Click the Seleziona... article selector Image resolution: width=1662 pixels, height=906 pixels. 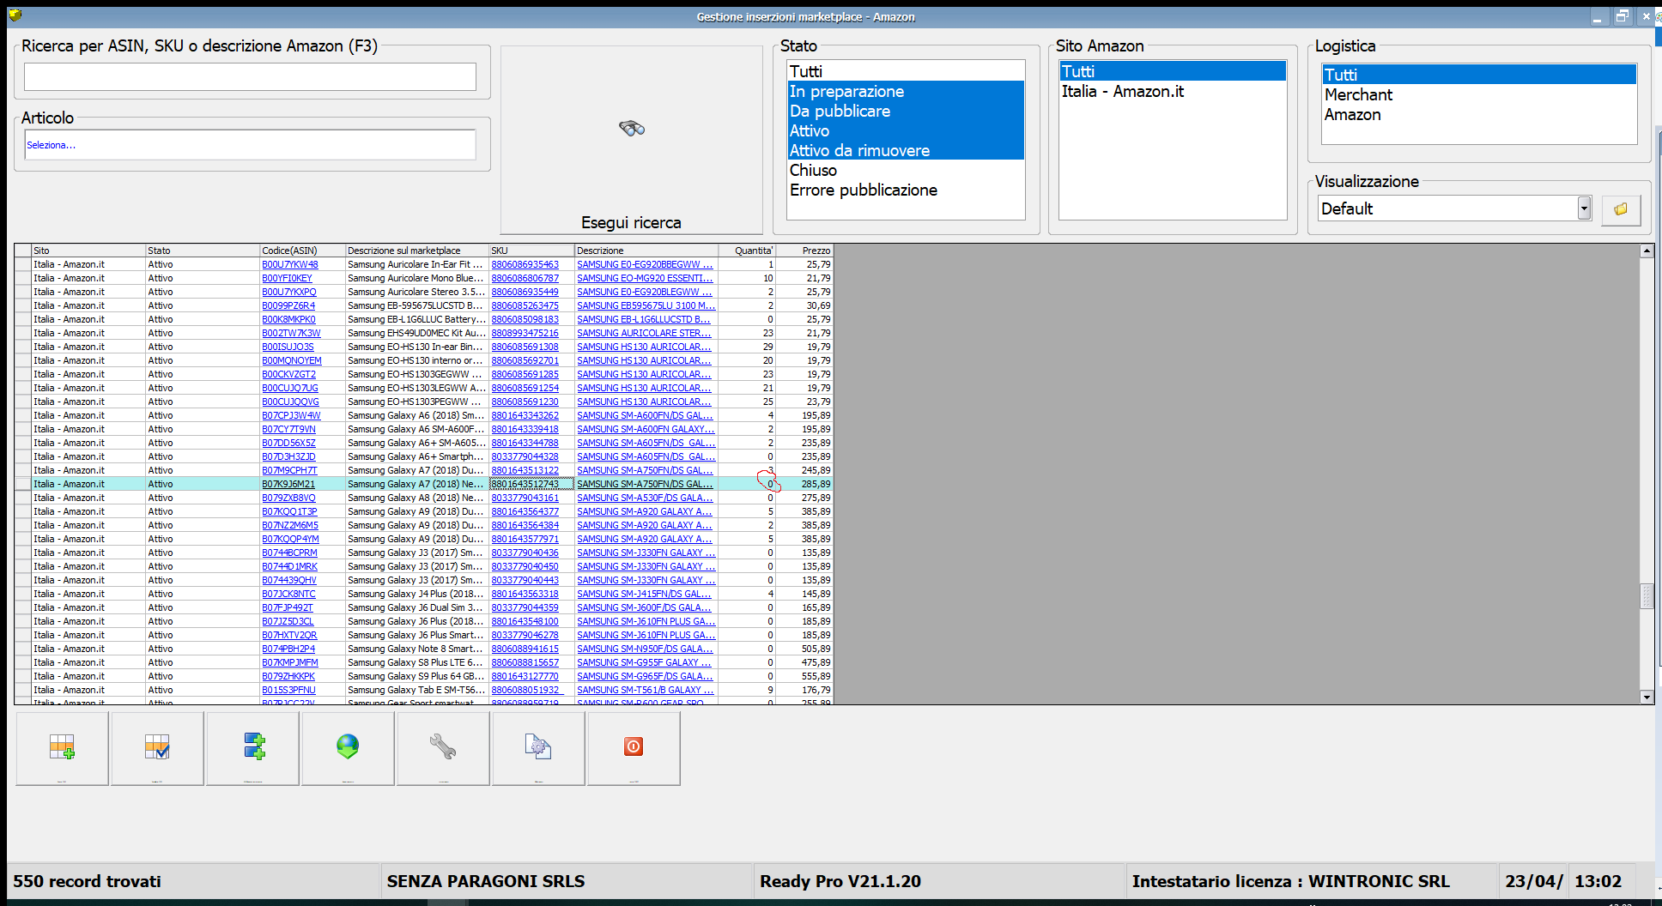coord(250,145)
